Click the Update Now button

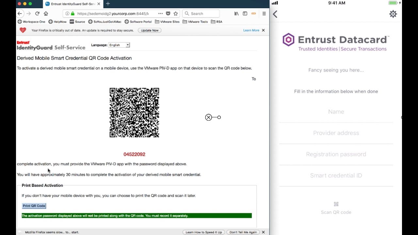click(x=150, y=30)
